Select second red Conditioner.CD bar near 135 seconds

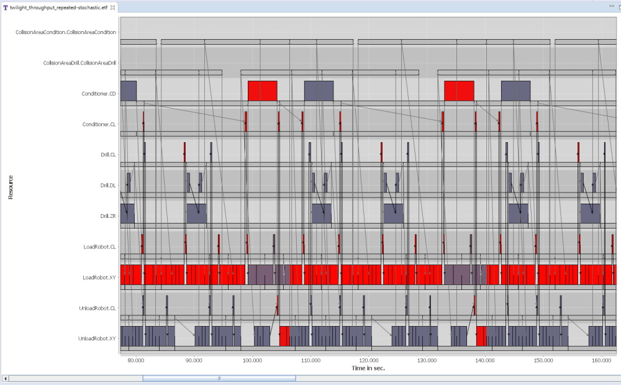(x=459, y=91)
